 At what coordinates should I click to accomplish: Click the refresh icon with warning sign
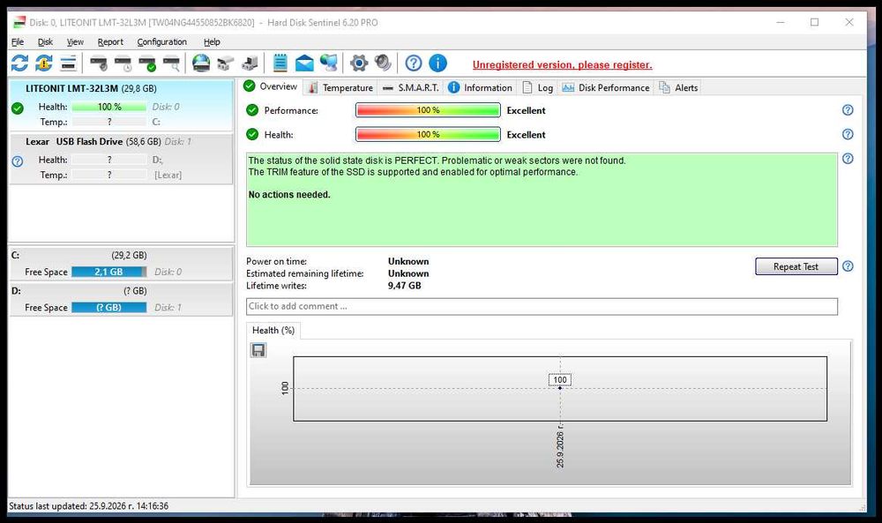44,63
